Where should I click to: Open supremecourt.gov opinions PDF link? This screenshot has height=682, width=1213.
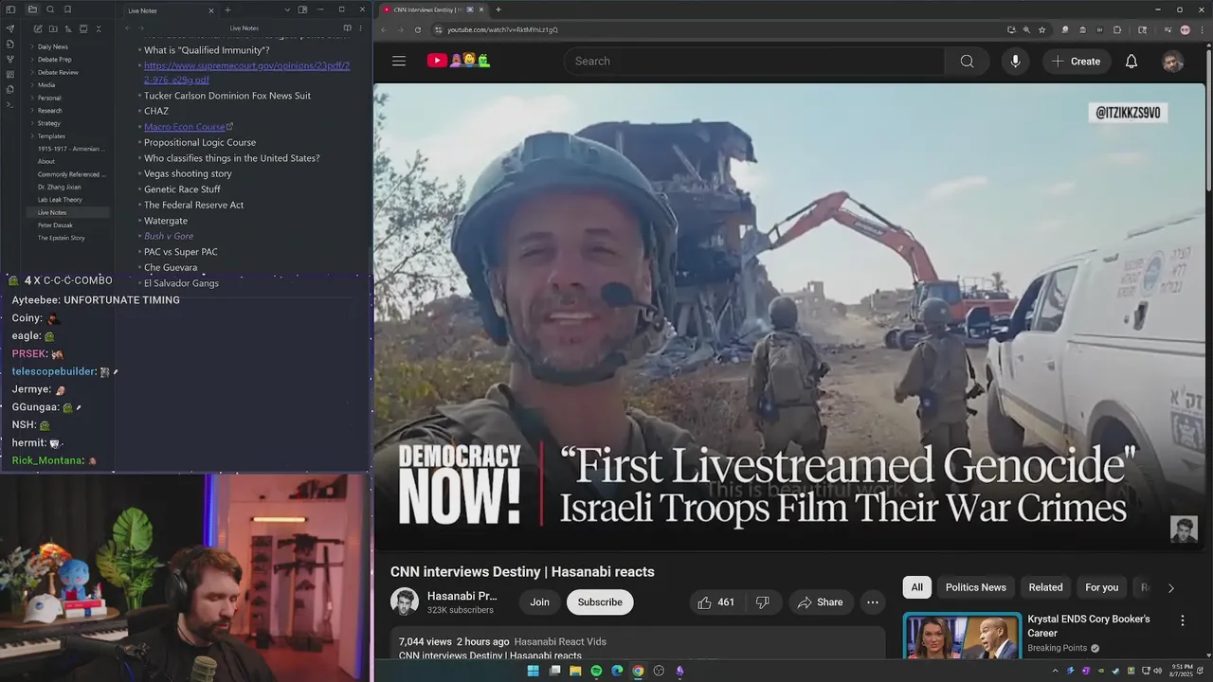coord(246,72)
